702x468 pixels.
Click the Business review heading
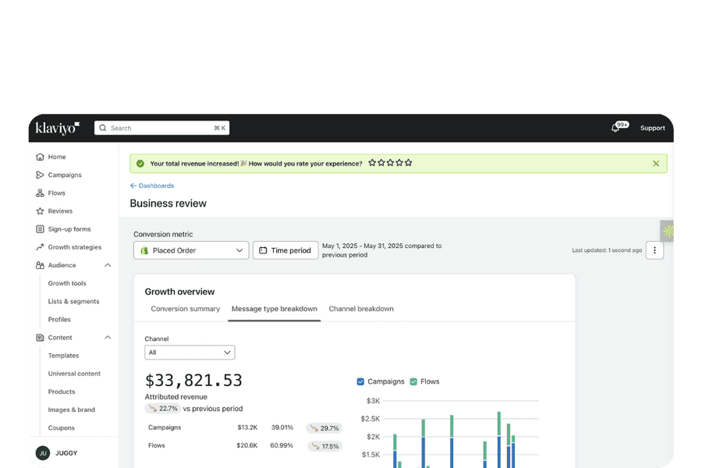pyautogui.click(x=168, y=204)
